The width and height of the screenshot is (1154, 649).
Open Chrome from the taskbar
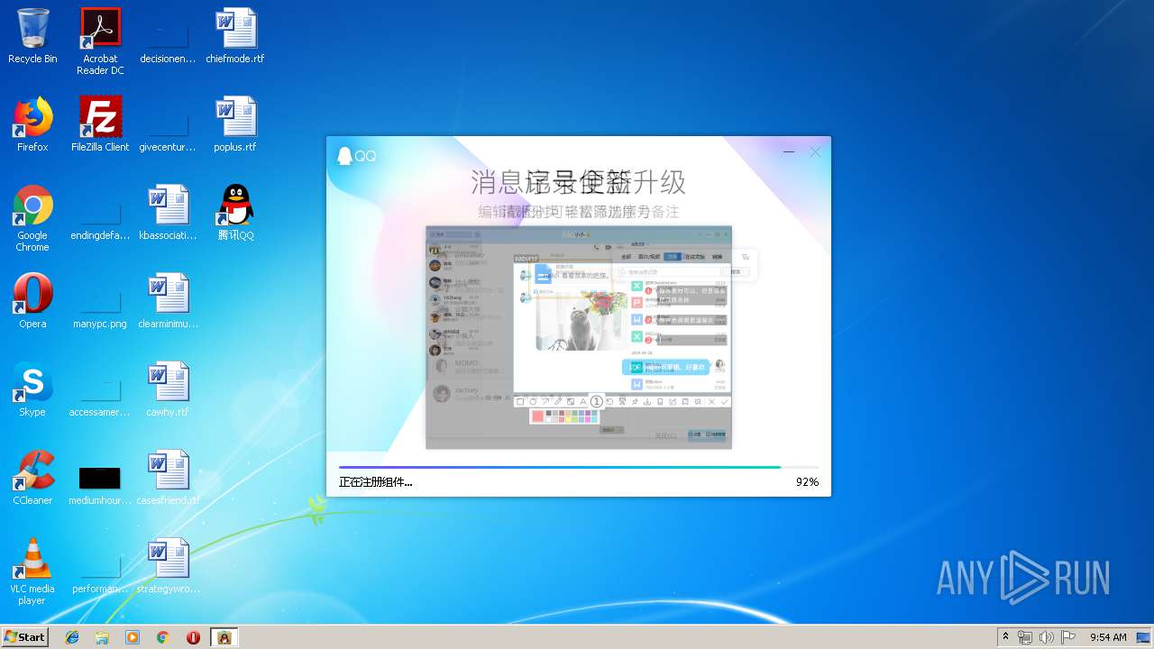coord(162,637)
